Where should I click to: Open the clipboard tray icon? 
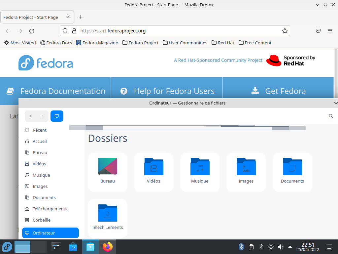pos(251,247)
